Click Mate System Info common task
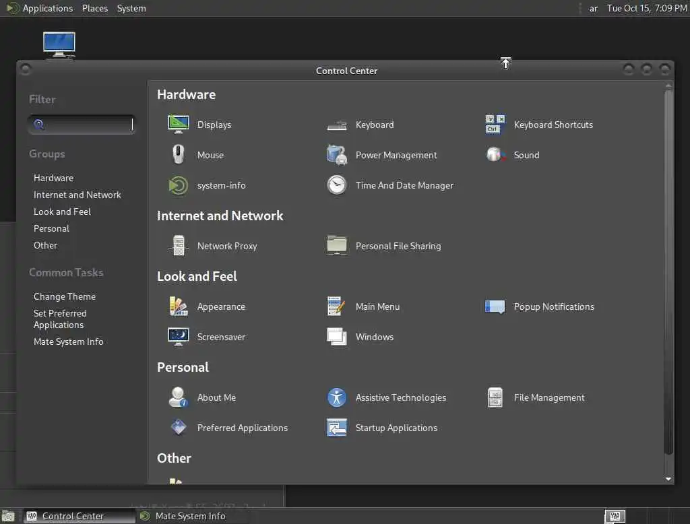Screen dimensions: 690x524 pyautogui.click(x=68, y=341)
